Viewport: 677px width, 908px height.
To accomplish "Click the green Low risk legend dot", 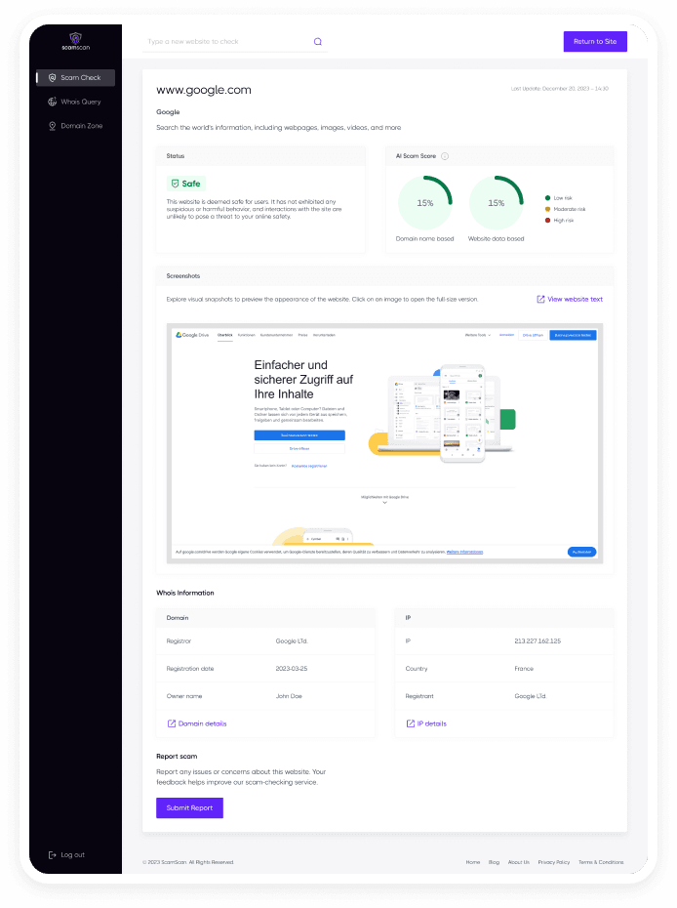I will 547,198.
